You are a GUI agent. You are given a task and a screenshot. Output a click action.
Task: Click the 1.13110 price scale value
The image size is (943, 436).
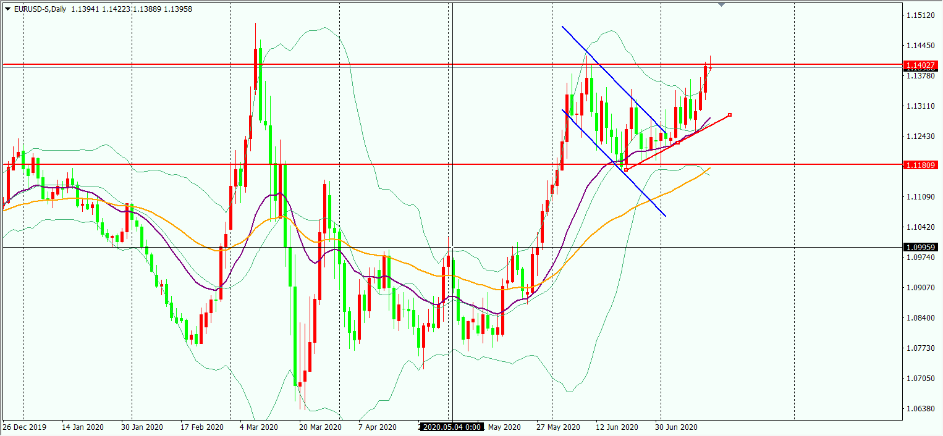(921, 106)
